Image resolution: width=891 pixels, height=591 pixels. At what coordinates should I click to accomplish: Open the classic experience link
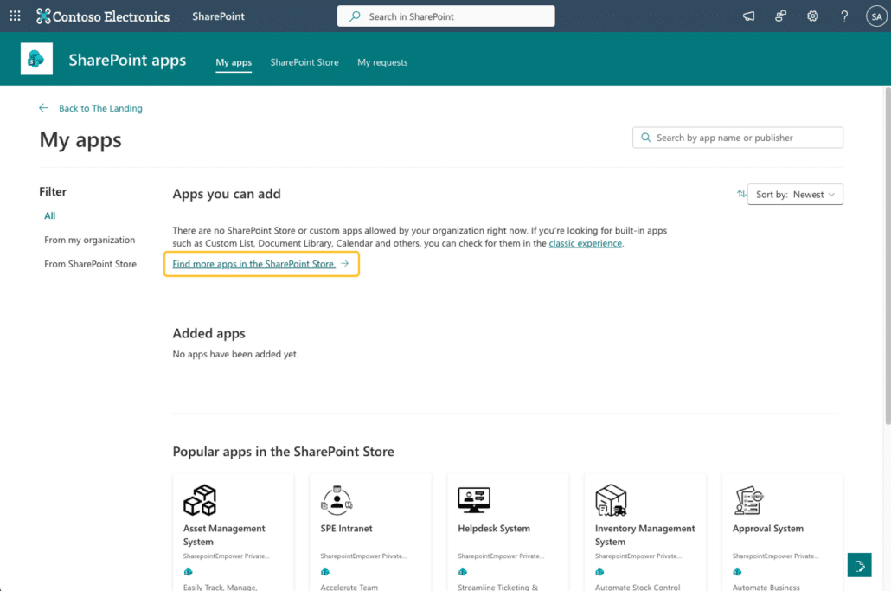585,243
